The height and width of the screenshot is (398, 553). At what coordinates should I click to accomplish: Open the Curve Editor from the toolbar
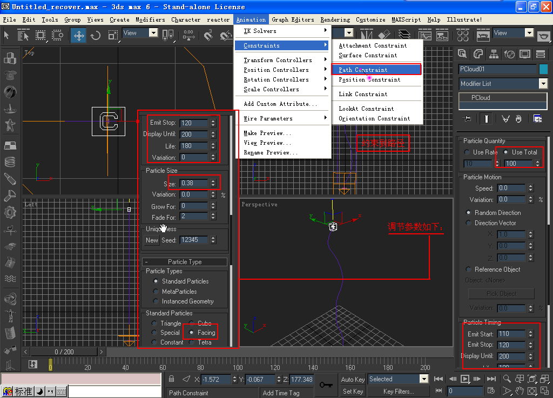pos(426,35)
